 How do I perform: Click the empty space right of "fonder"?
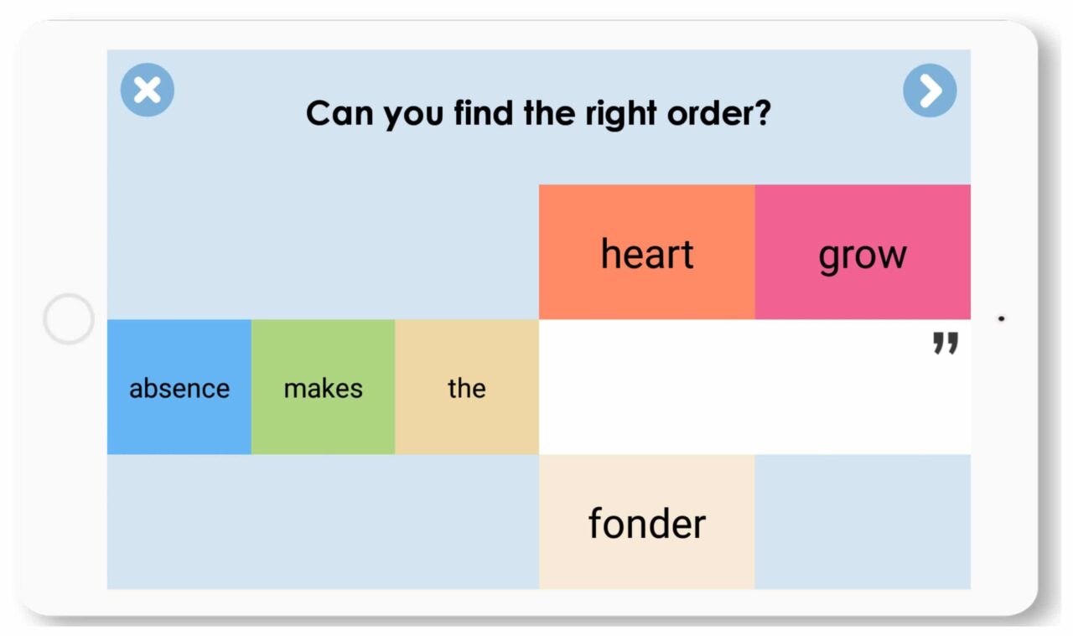point(863,522)
